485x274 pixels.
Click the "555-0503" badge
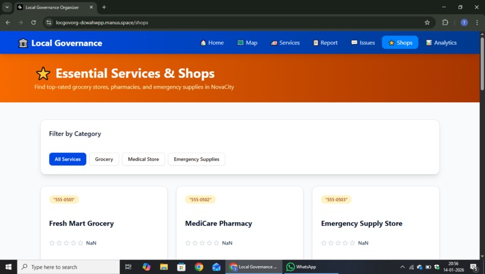click(x=336, y=199)
